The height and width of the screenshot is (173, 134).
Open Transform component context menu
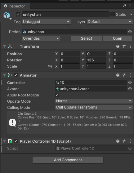click(130, 46)
